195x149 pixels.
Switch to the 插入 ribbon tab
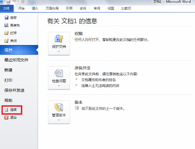pos(35,8)
